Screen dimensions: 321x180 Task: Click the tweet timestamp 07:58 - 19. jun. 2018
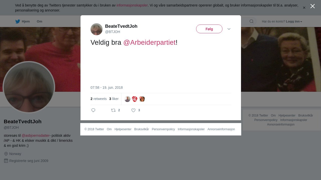coord(107,87)
